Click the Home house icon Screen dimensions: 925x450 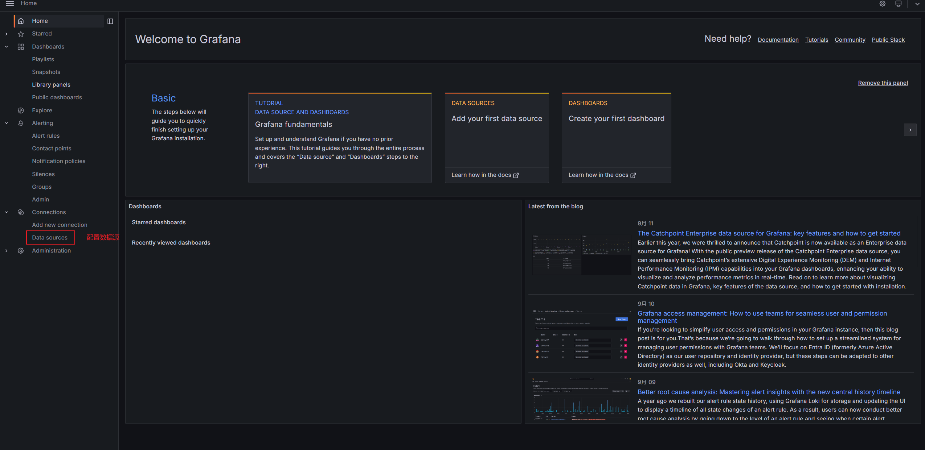(21, 21)
